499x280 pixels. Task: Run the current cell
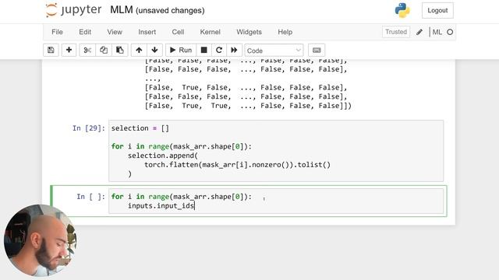[x=181, y=50]
